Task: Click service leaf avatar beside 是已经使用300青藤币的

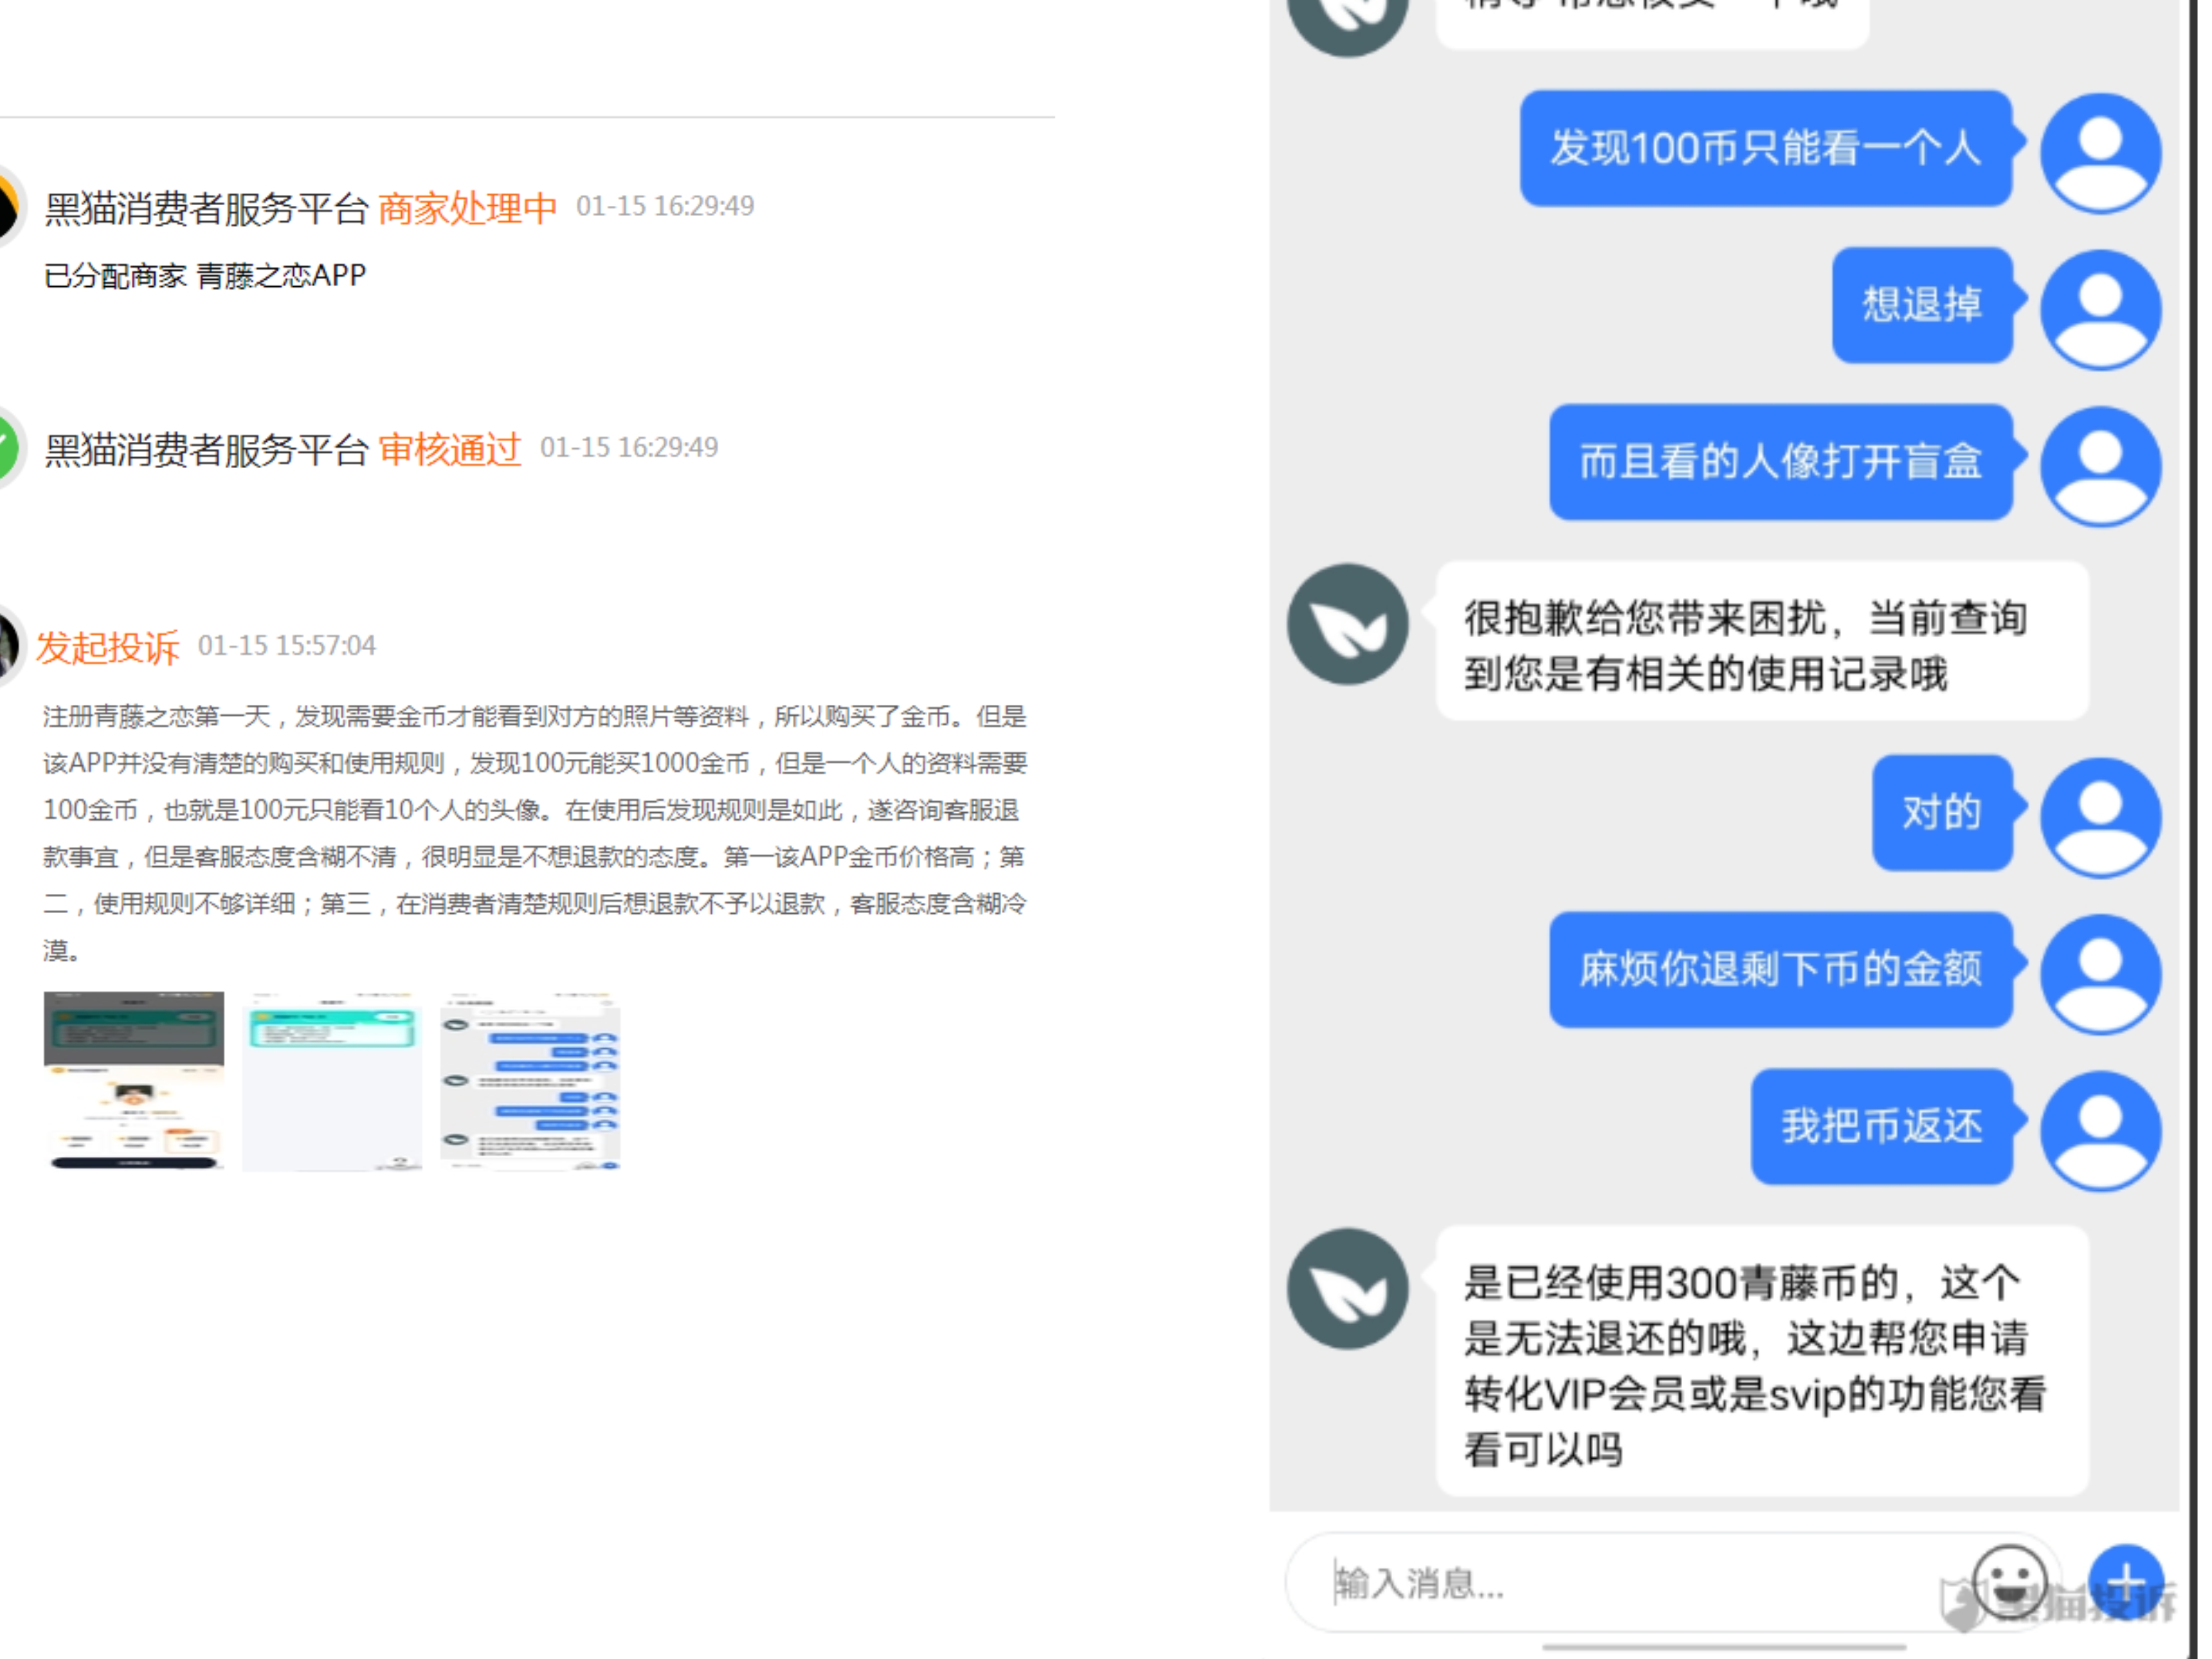Action: pyautogui.click(x=1347, y=1288)
